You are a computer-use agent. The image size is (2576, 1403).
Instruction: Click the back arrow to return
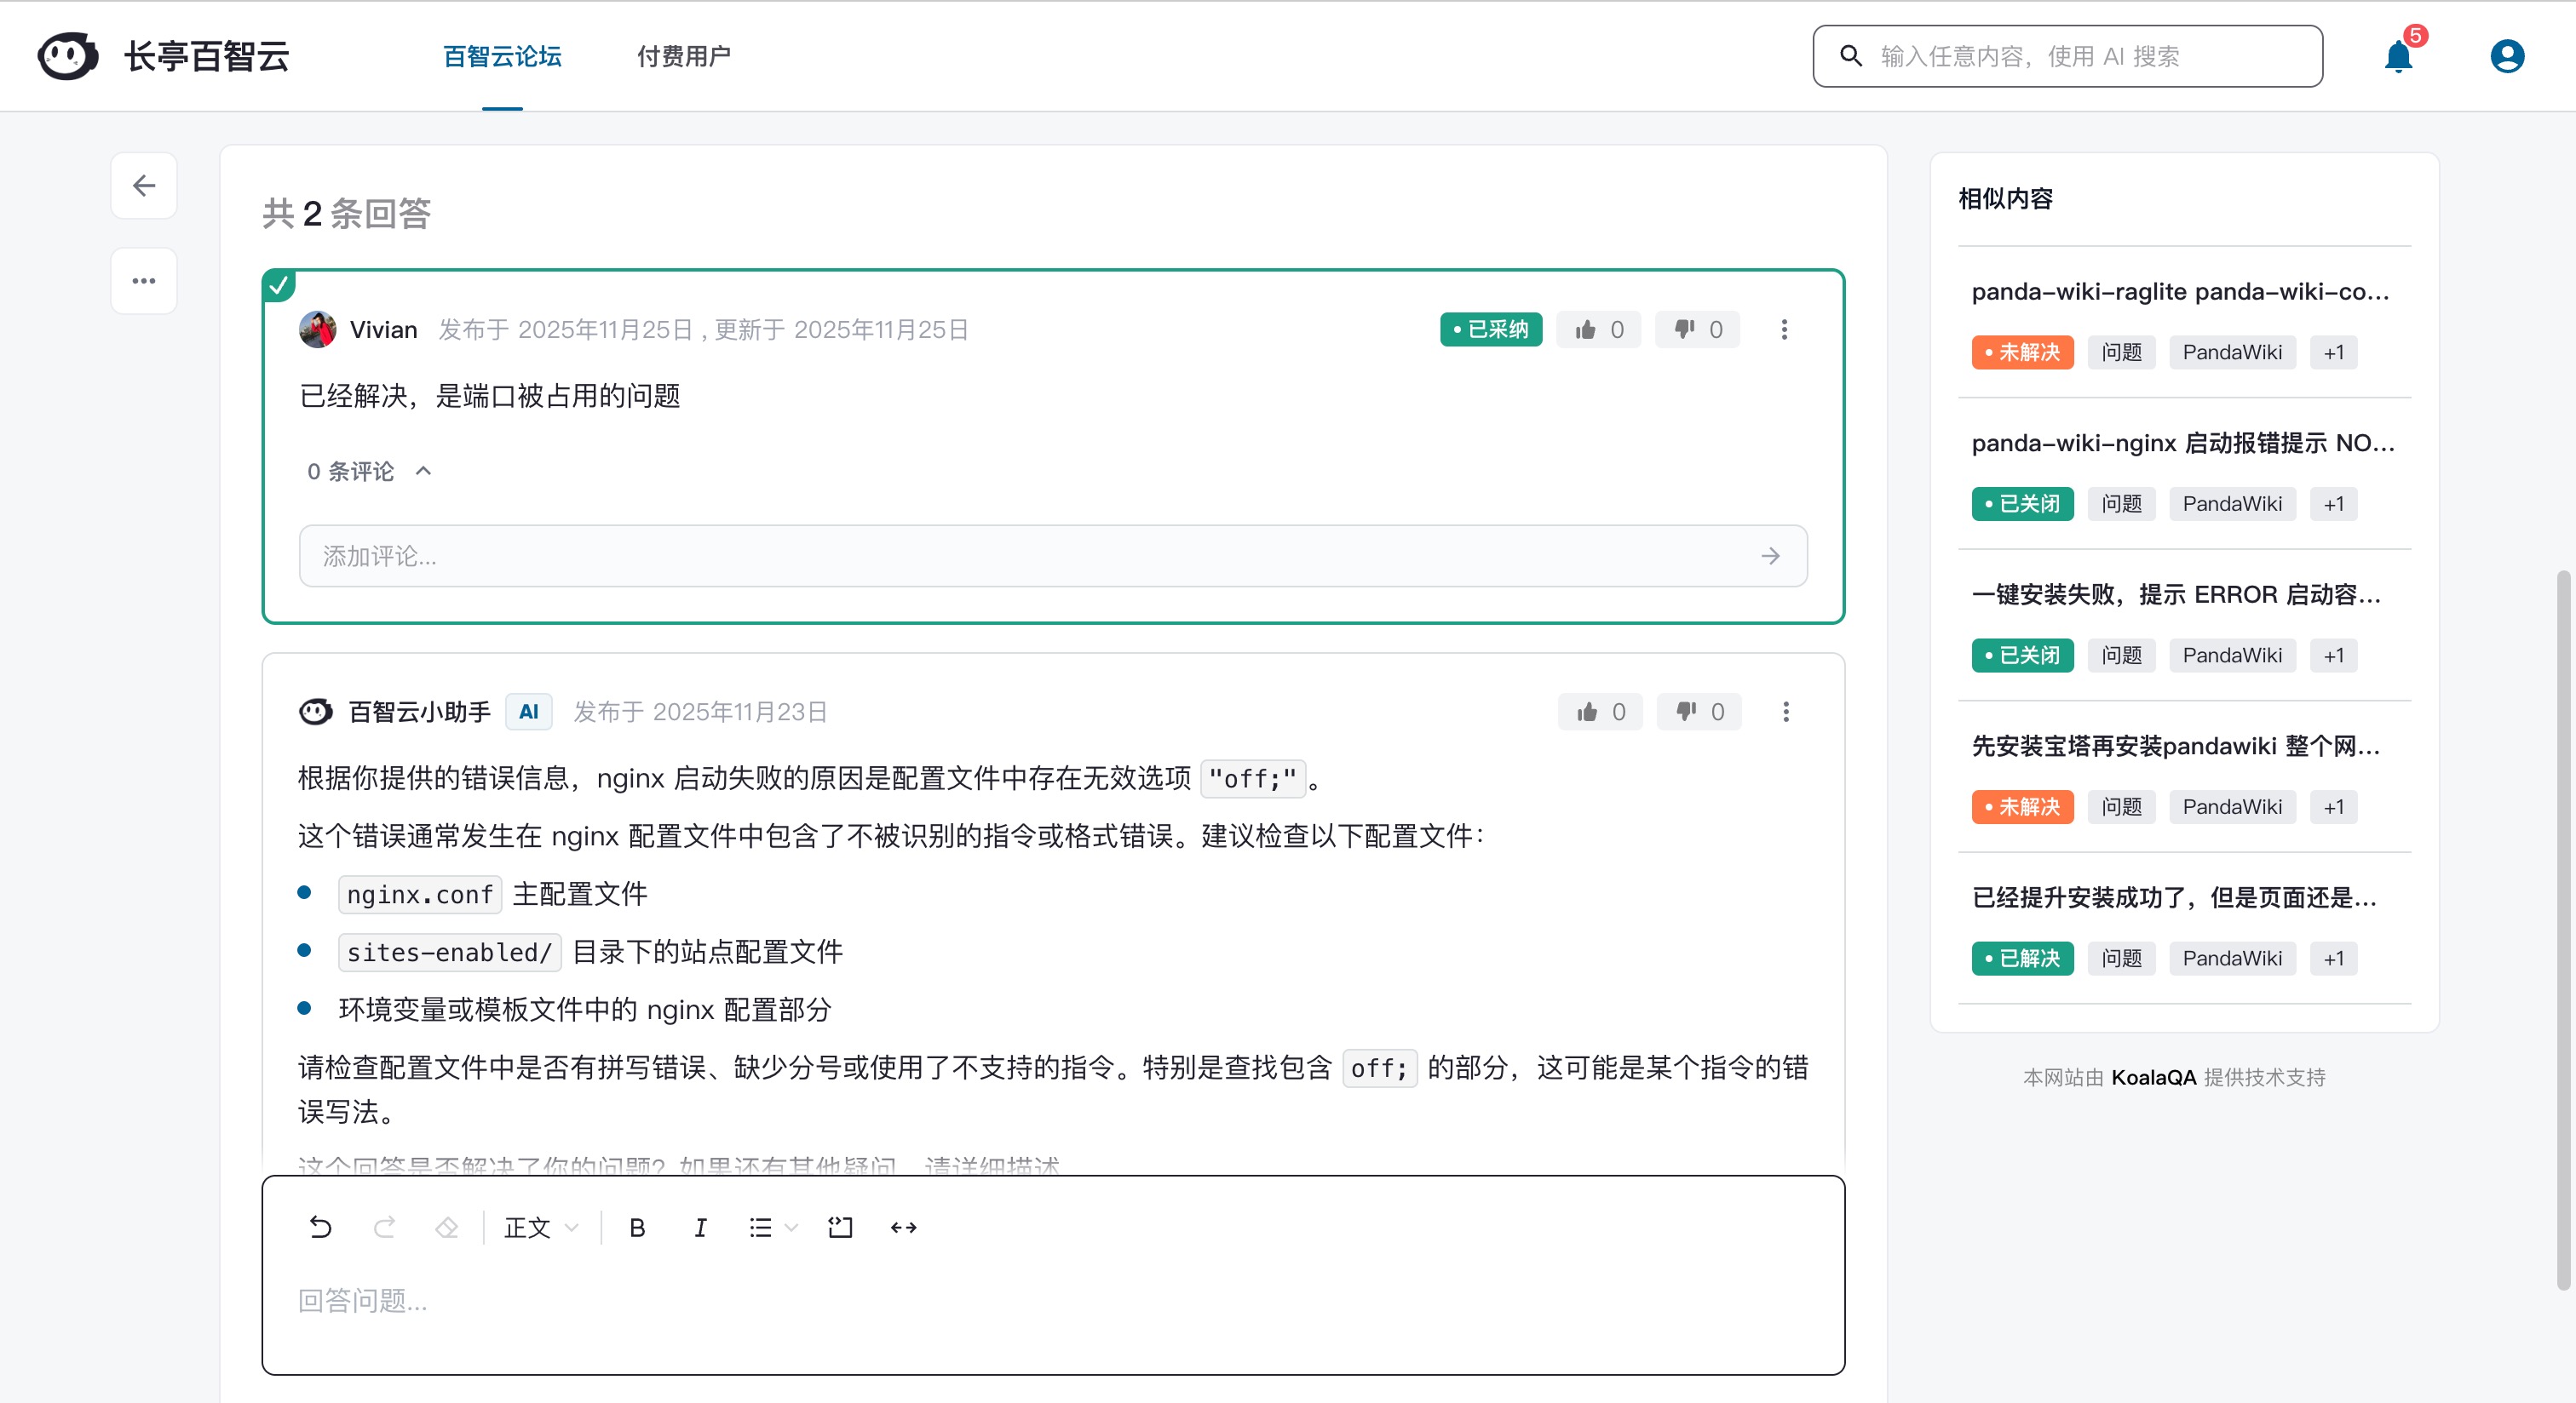[144, 186]
